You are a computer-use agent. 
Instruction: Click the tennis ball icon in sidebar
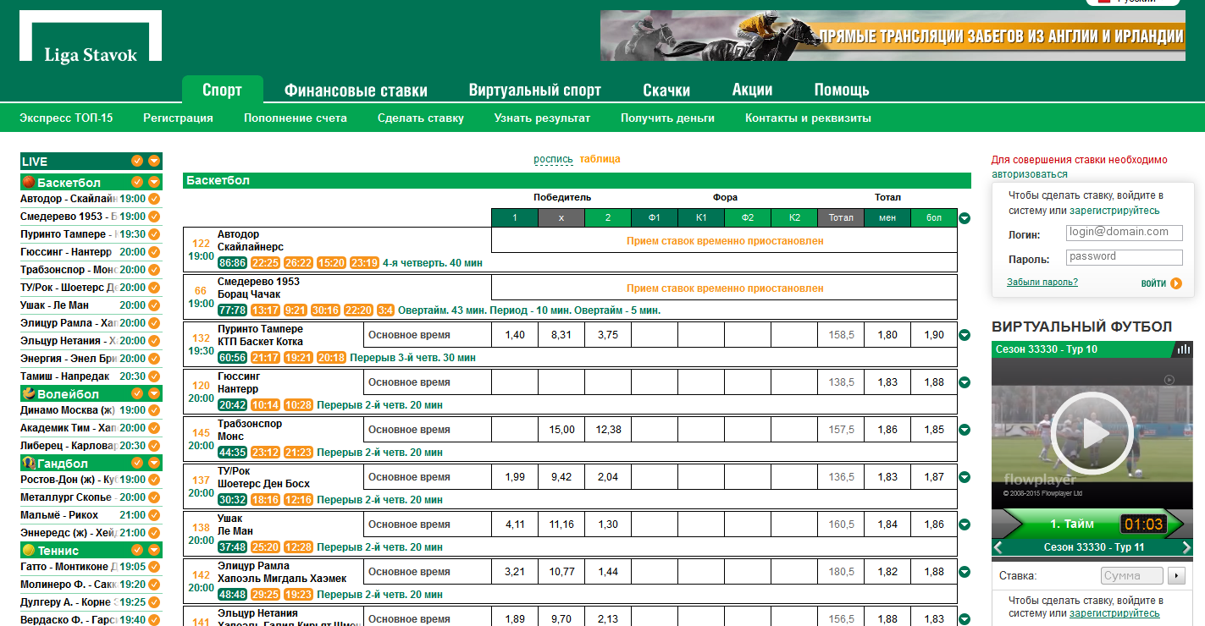(28, 550)
